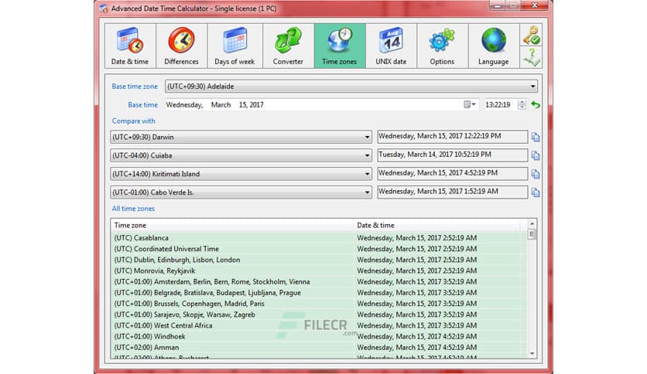Switch to the Days of week tool
The height and width of the screenshot is (374, 647).
pos(234,46)
